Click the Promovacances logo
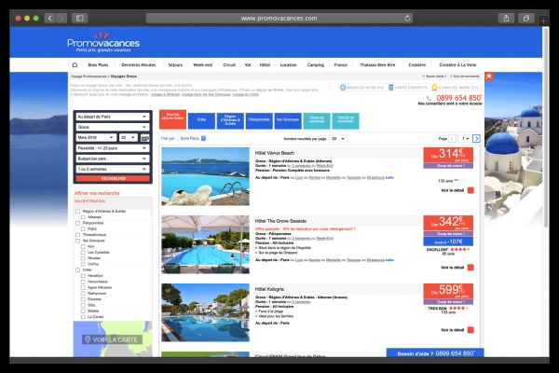559x373 pixels. pyautogui.click(x=102, y=44)
